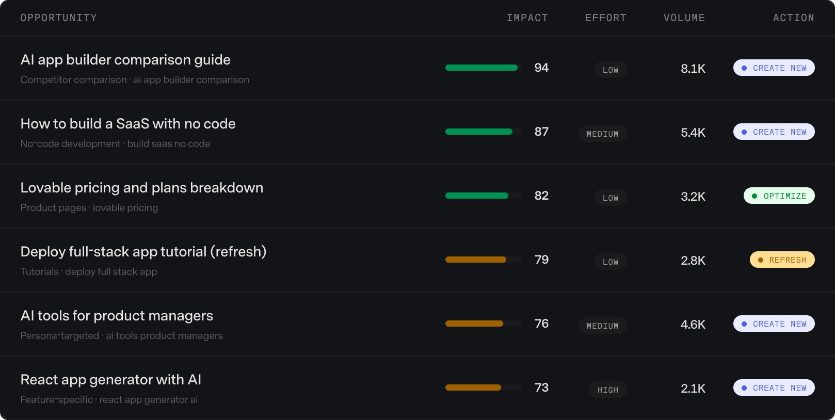Screen dimensions: 835x420
Task: Click the impact bar showing score 94
Action: pyautogui.click(x=484, y=68)
